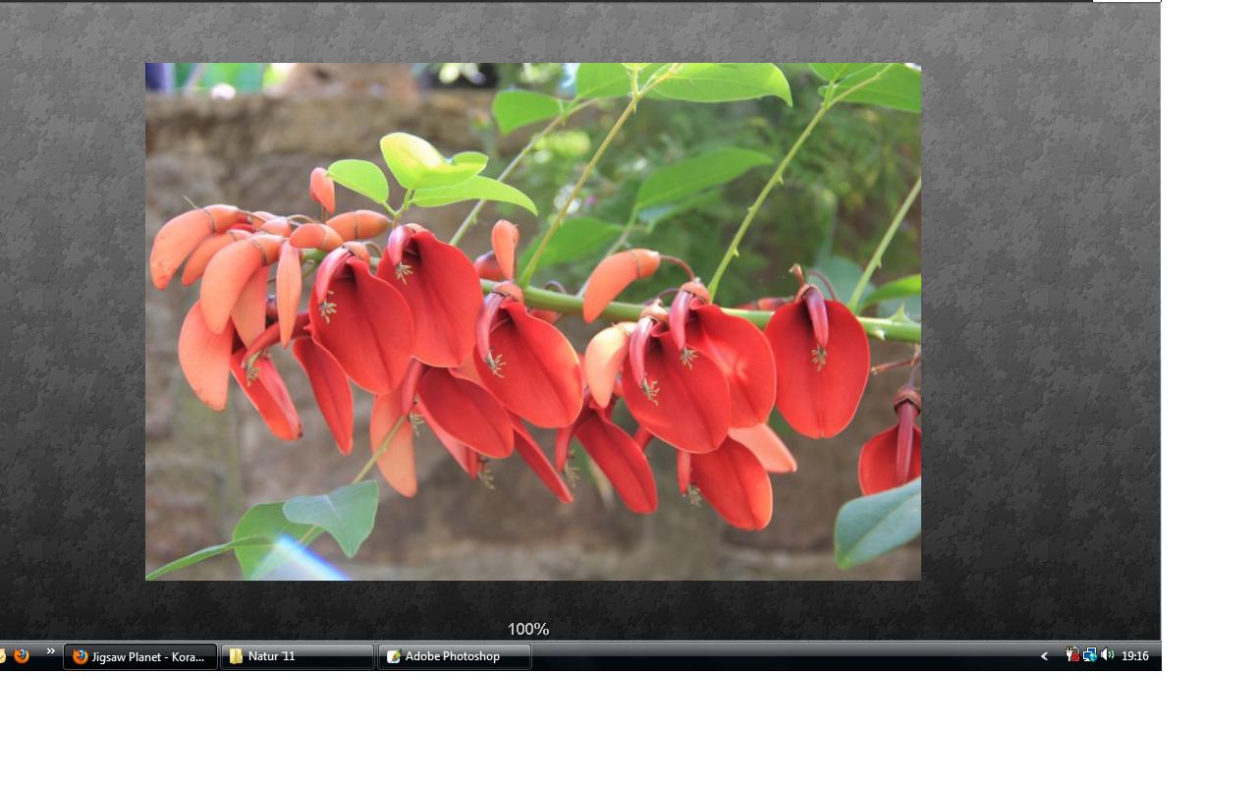The height and width of the screenshot is (786, 1257).
Task: Click the Firefox quick launch icon
Action: tap(22, 656)
